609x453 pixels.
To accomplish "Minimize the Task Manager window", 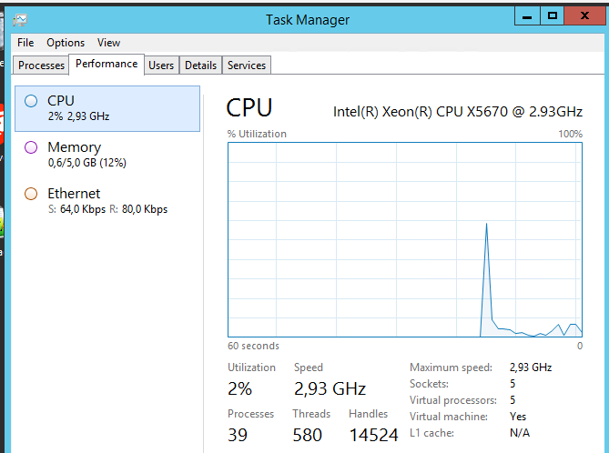I will click(x=527, y=16).
